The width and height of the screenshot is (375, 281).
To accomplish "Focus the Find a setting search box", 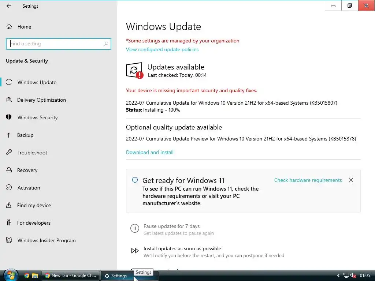I will [x=58, y=44].
